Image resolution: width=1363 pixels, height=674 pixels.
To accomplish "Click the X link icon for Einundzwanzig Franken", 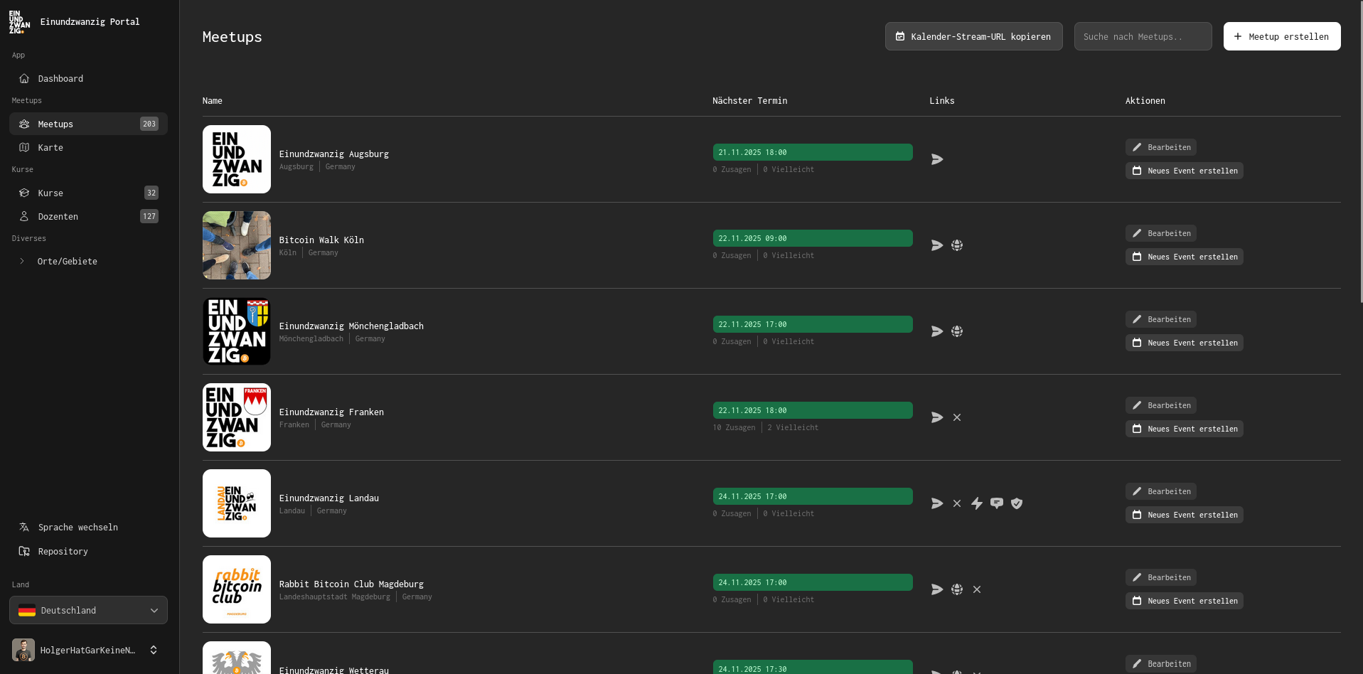I will coord(957,417).
